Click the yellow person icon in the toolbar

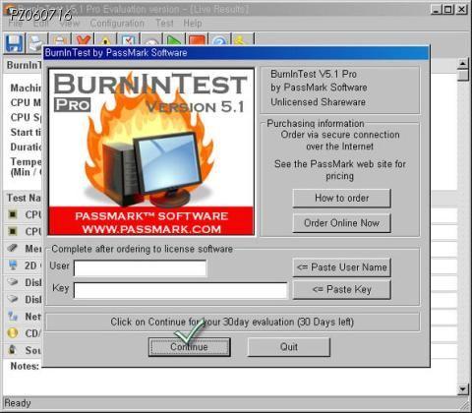243,39
